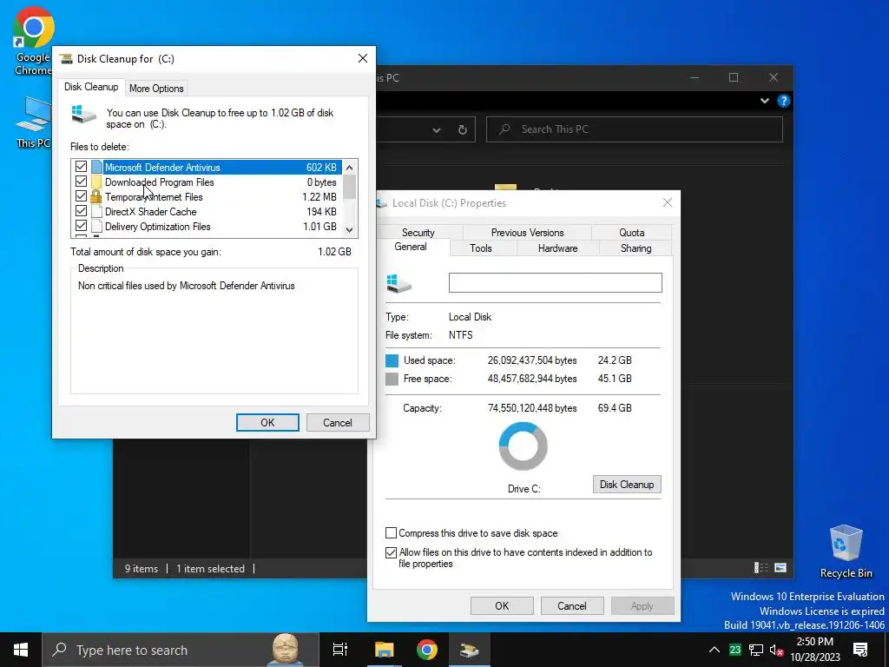Click the taskbar search box
This screenshot has height=667, width=889.
(x=181, y=650)
